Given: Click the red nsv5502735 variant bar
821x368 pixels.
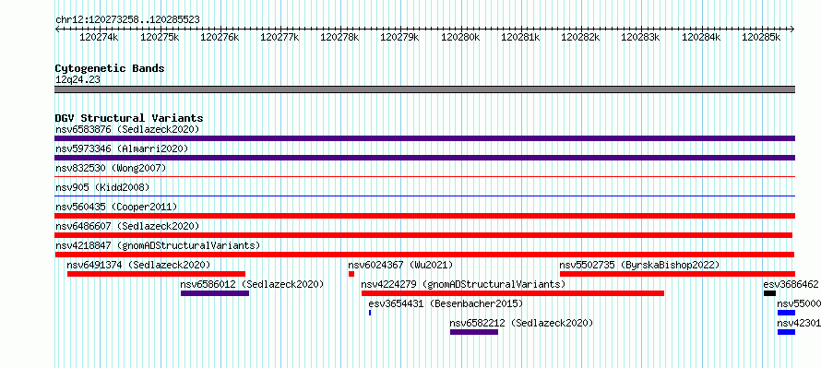Looking at the screenshot, I should tap(677, 274).
